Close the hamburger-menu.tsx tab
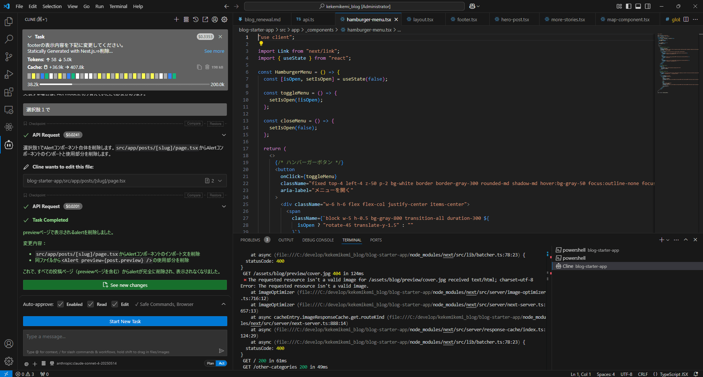The image size is (703, 377). coord(396,19)
